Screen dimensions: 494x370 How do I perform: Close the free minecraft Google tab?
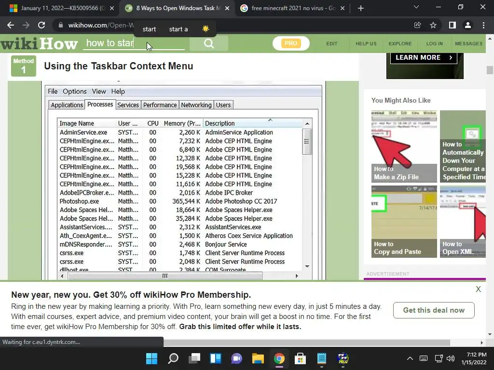[343, 8]
